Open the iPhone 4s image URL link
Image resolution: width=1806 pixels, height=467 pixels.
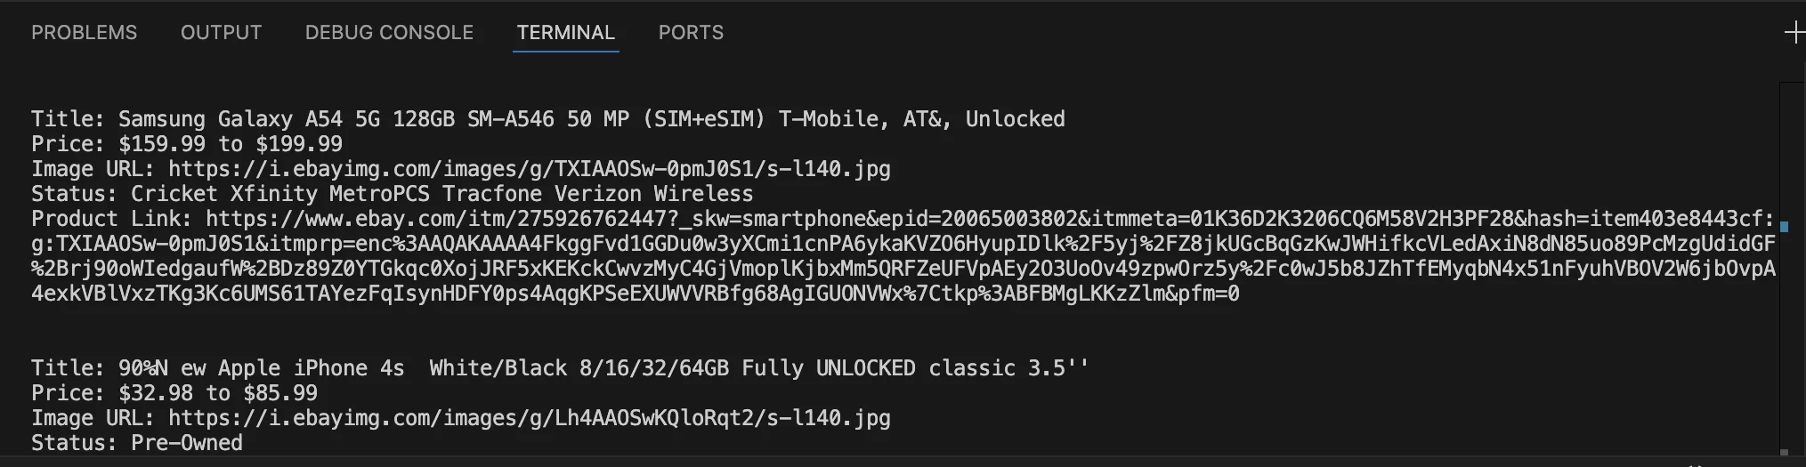point(530,418)
